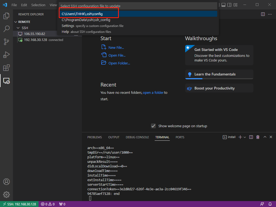Select the Explorer icon in activity bar
The image size is (276, 207).
click(6, 16)
